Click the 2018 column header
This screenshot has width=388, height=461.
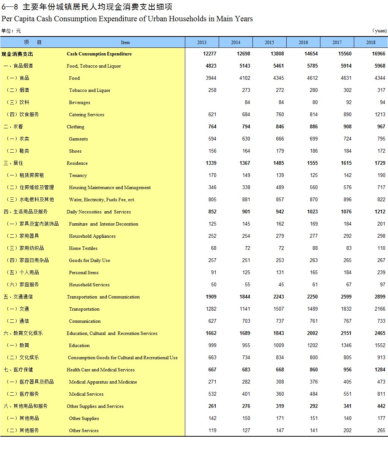coord(371,42)
